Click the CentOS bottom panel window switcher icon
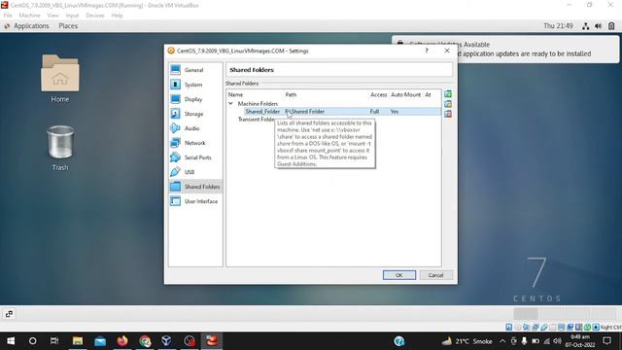The height and width of the screenshot is (350, 622). point(9,314)
